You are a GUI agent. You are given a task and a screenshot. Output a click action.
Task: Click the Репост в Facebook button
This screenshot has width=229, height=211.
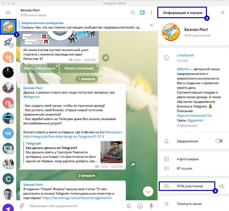coord(79,68)
